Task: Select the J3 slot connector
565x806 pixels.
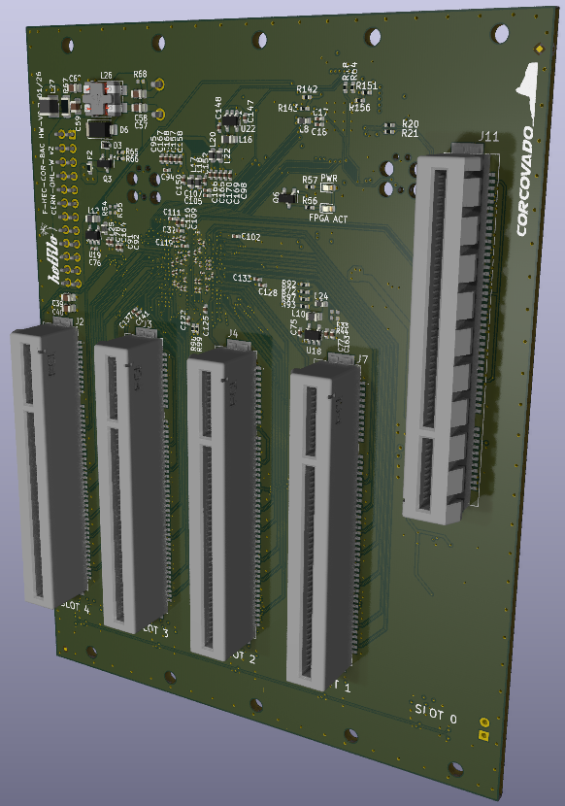Action: (x=133, y=483)
